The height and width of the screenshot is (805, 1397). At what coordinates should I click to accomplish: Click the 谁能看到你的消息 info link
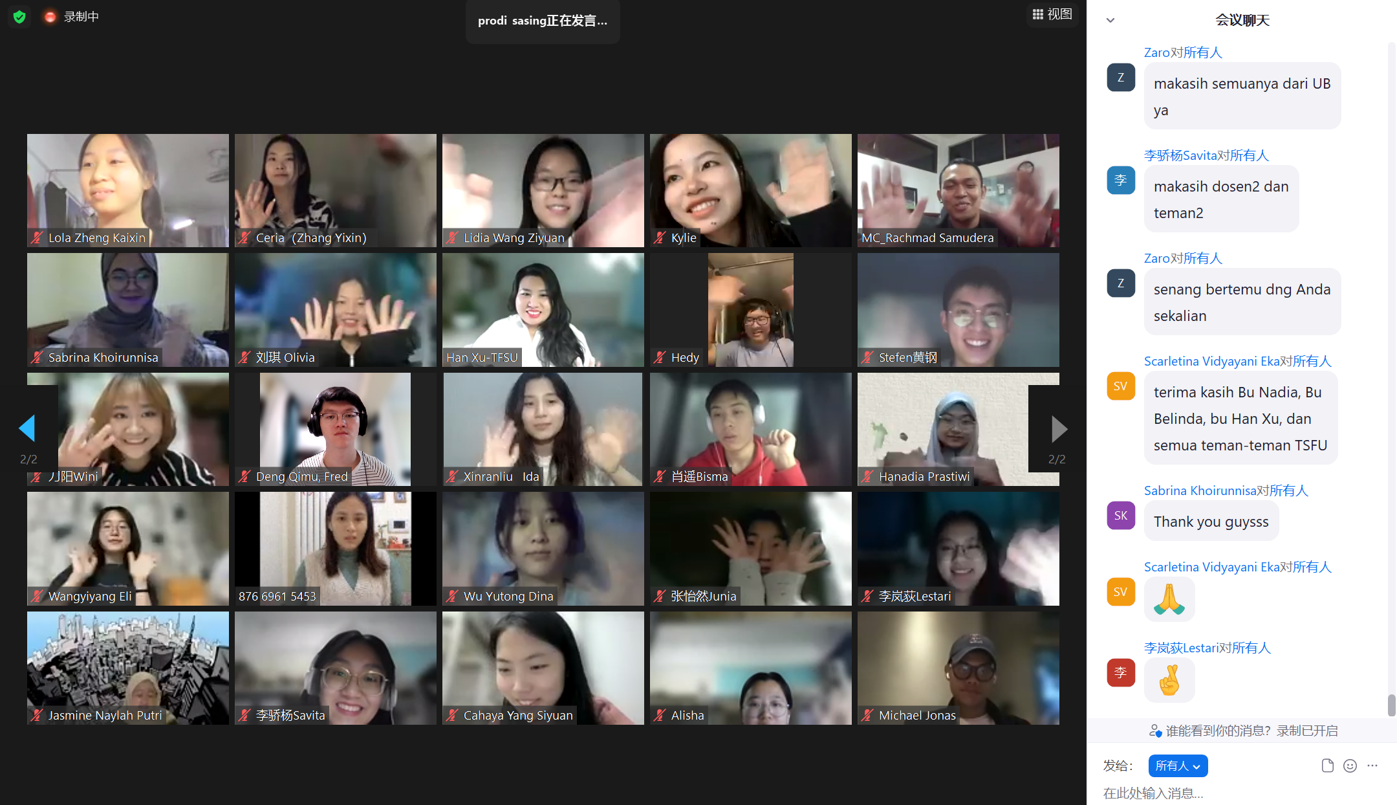coord(1218,731)
